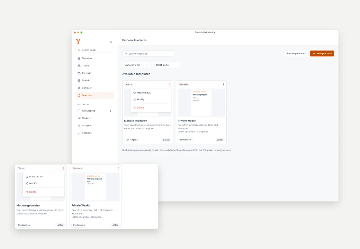Open Genesis card options menu in zoomed inset
The width and height of the screenshot is (360, 249).
(x=118, y=168)
